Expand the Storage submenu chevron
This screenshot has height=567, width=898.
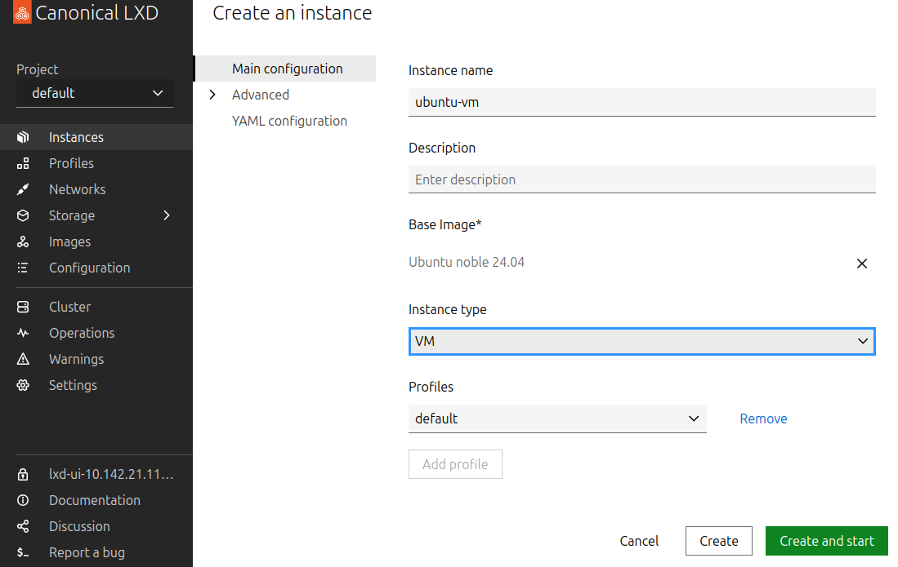point(167,215)
